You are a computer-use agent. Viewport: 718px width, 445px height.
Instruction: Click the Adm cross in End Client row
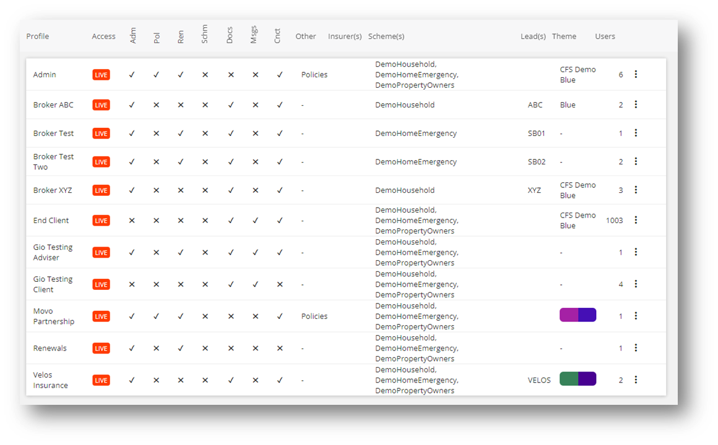(x=132, y=221)
